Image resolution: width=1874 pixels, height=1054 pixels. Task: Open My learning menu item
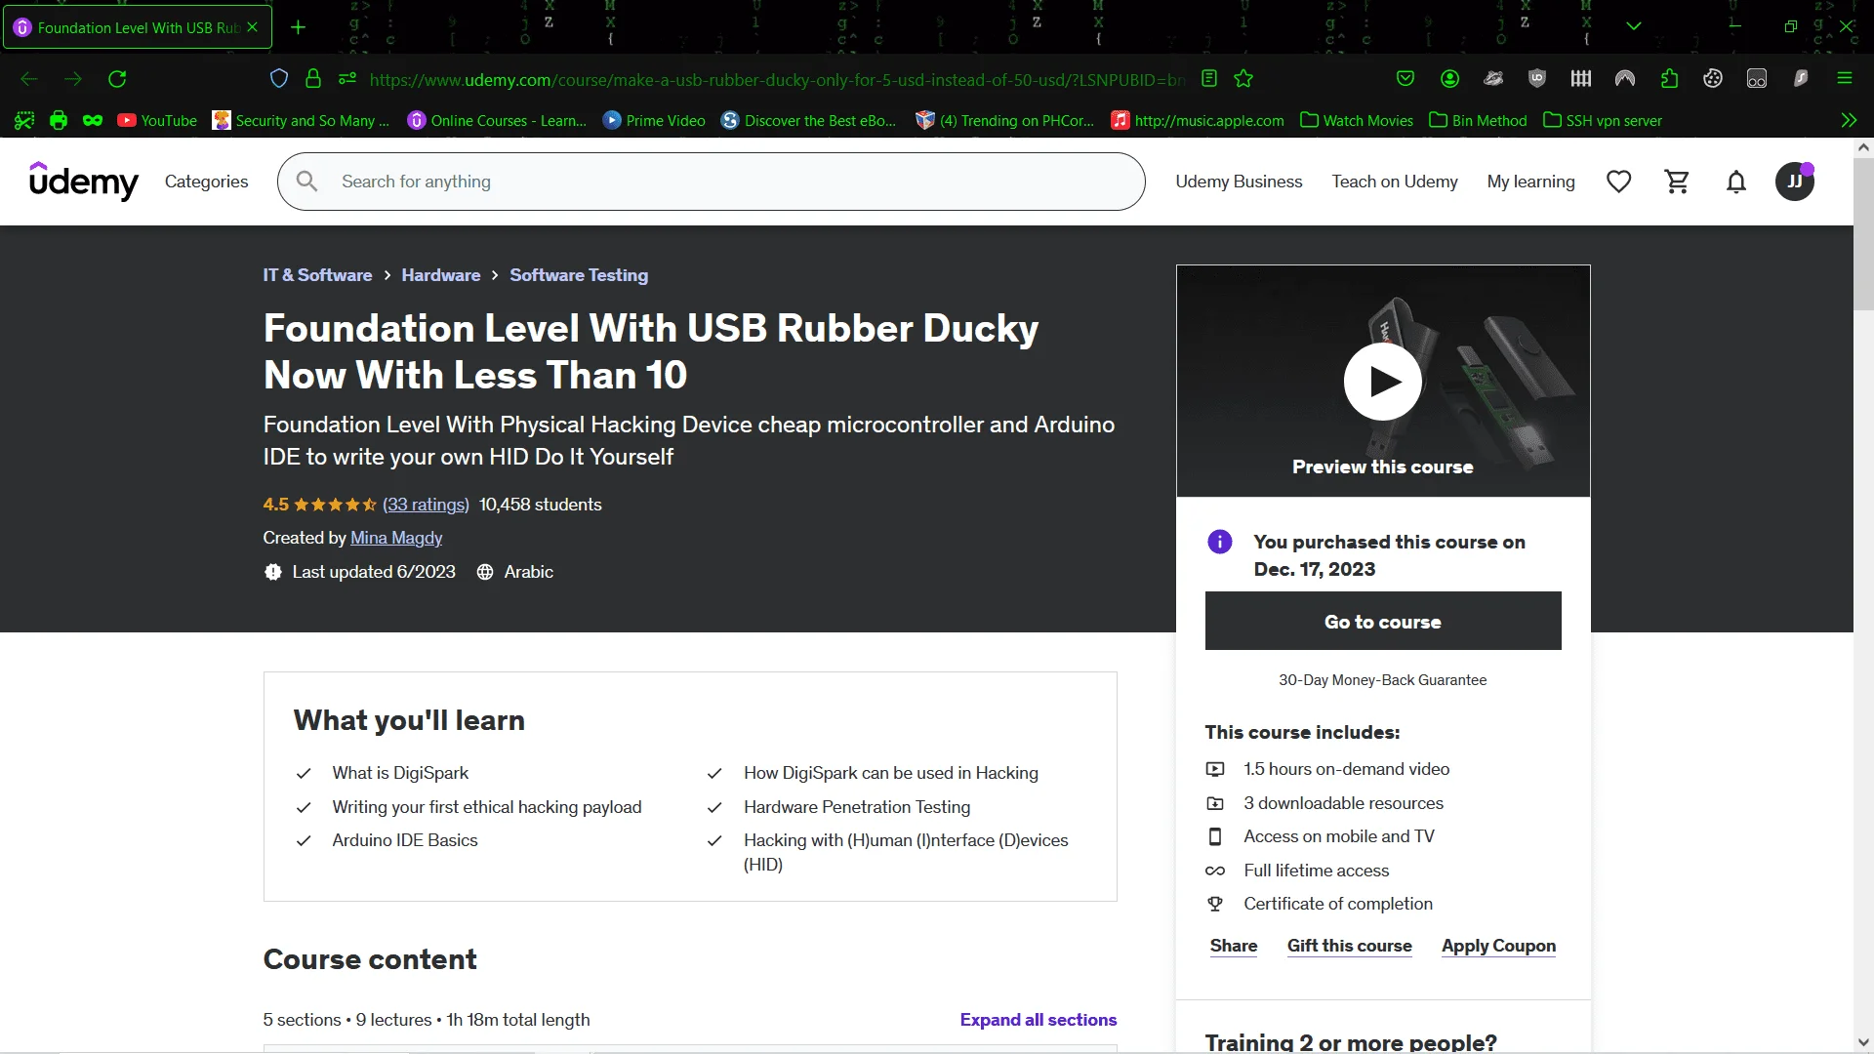[x=1530, y=182]
